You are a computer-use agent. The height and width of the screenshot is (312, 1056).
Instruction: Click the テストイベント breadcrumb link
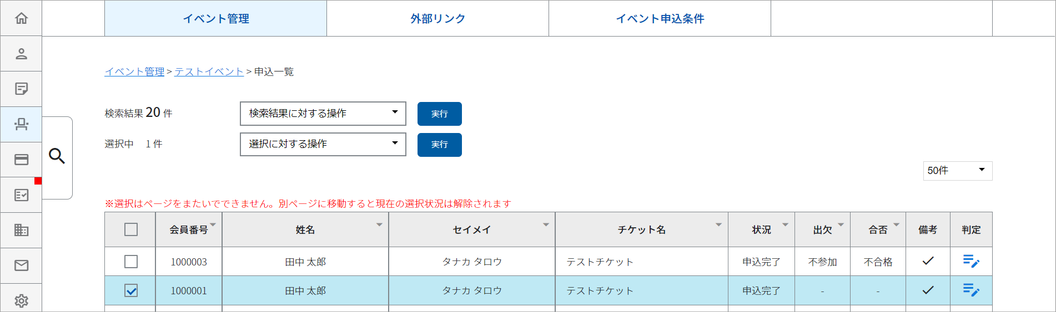click(x=209, y=72)
